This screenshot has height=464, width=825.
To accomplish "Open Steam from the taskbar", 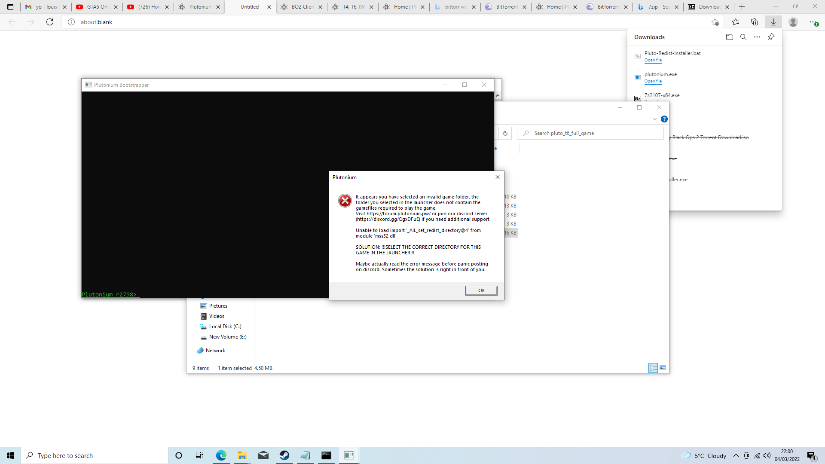I will tap(284, 455).
